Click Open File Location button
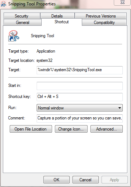131x187 pixels. pyautogui.click(x=31, y=129)
